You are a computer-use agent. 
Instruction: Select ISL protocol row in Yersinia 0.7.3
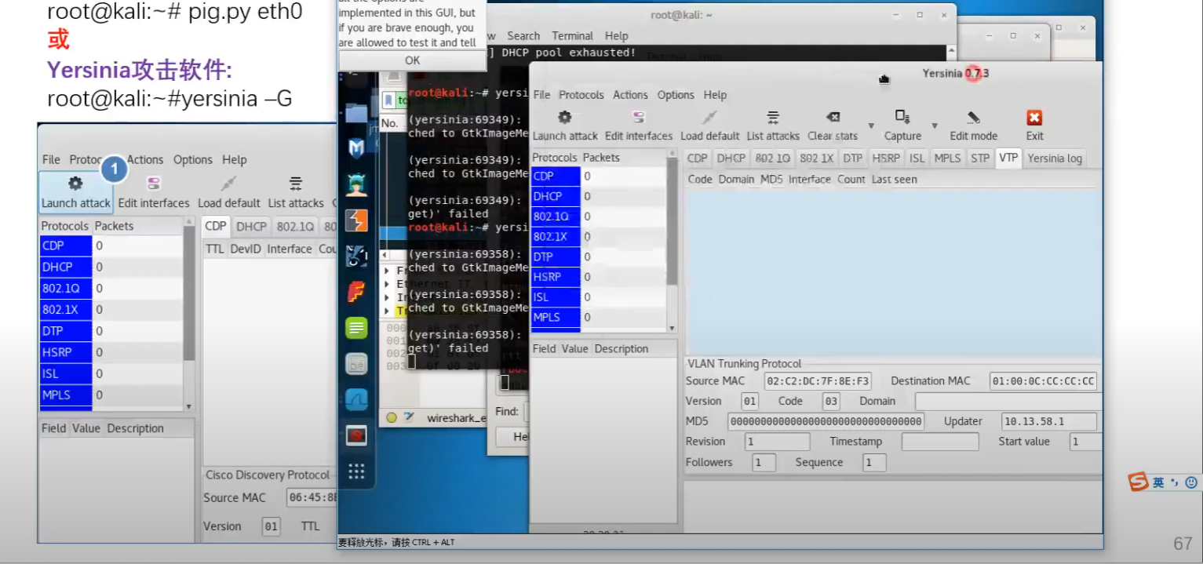click(599, 297)
